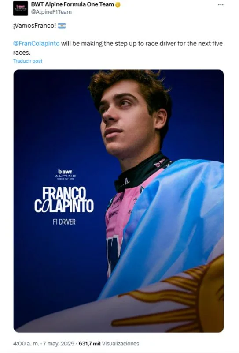239x353 pixels.
Task: Click the @AlpineF1Team handle
Action: click(x=51, y=12)
